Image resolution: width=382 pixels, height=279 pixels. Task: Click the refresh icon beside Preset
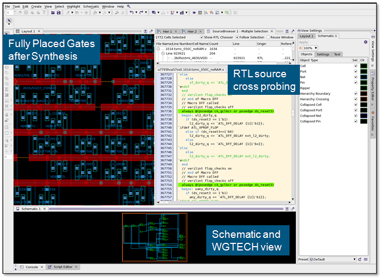tap(360, 259)
